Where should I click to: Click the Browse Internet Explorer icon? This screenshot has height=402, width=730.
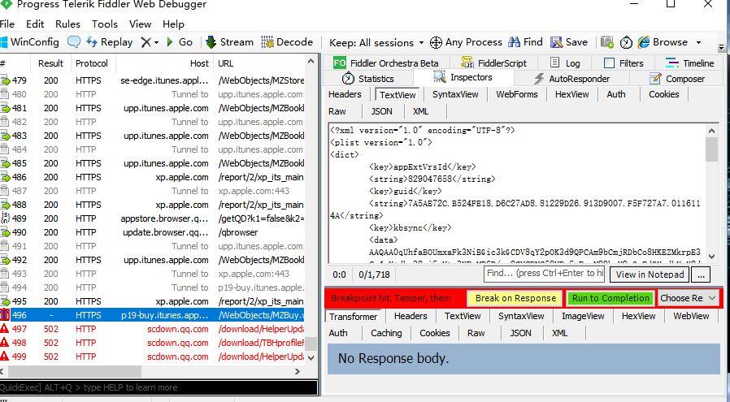(x=644, y=42)
